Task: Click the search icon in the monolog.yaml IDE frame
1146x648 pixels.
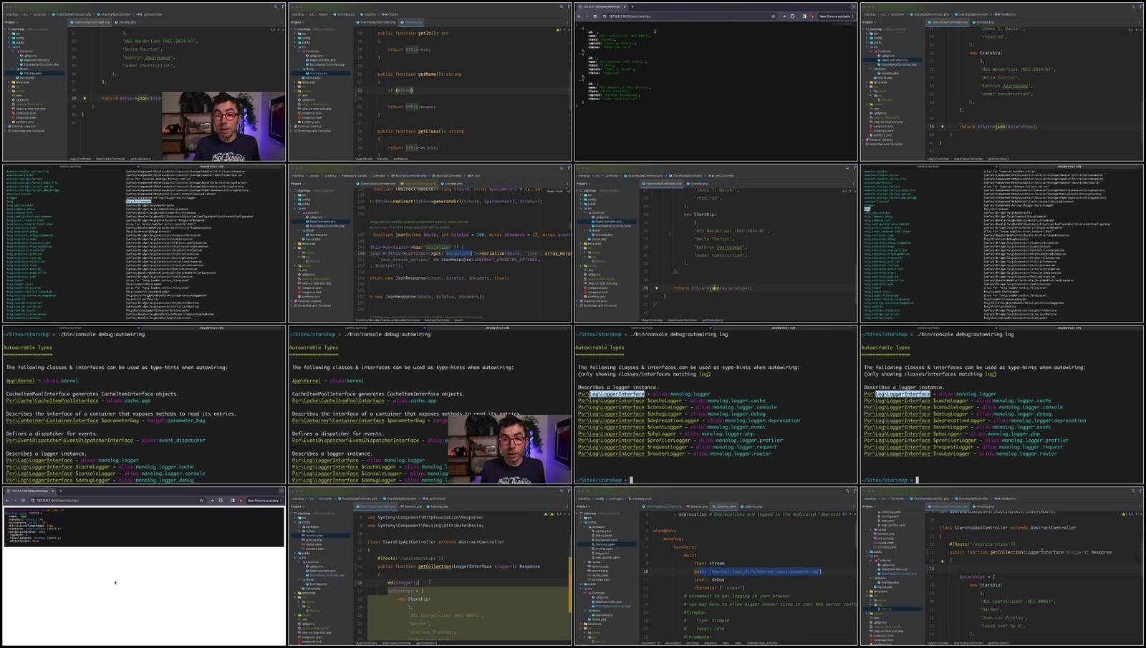Action: coord(847,491)
